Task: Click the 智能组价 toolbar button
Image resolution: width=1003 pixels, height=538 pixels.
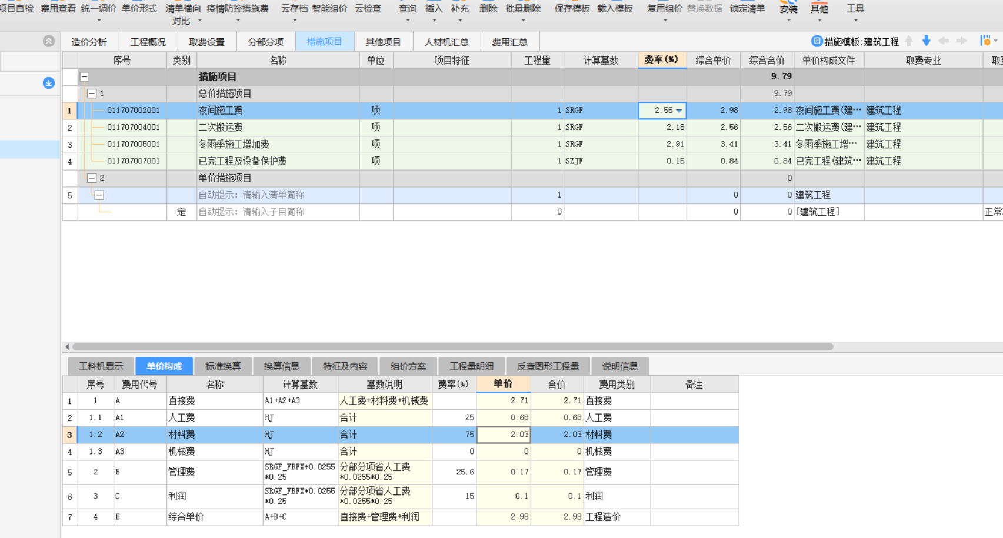Action: click(x=329, y=9)
